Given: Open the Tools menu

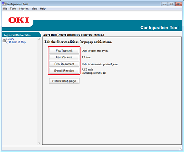Looking at the screenshot, I should tap(13, 8).
